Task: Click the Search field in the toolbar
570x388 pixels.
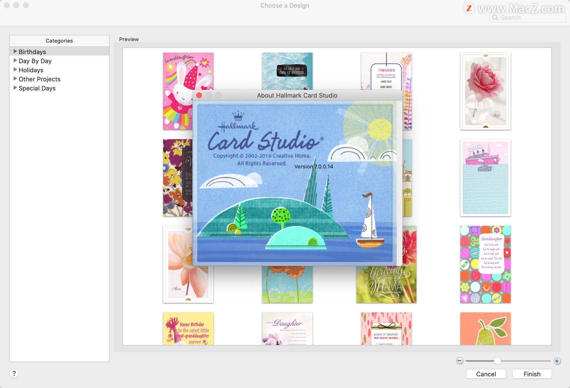Action: [528, 18]
